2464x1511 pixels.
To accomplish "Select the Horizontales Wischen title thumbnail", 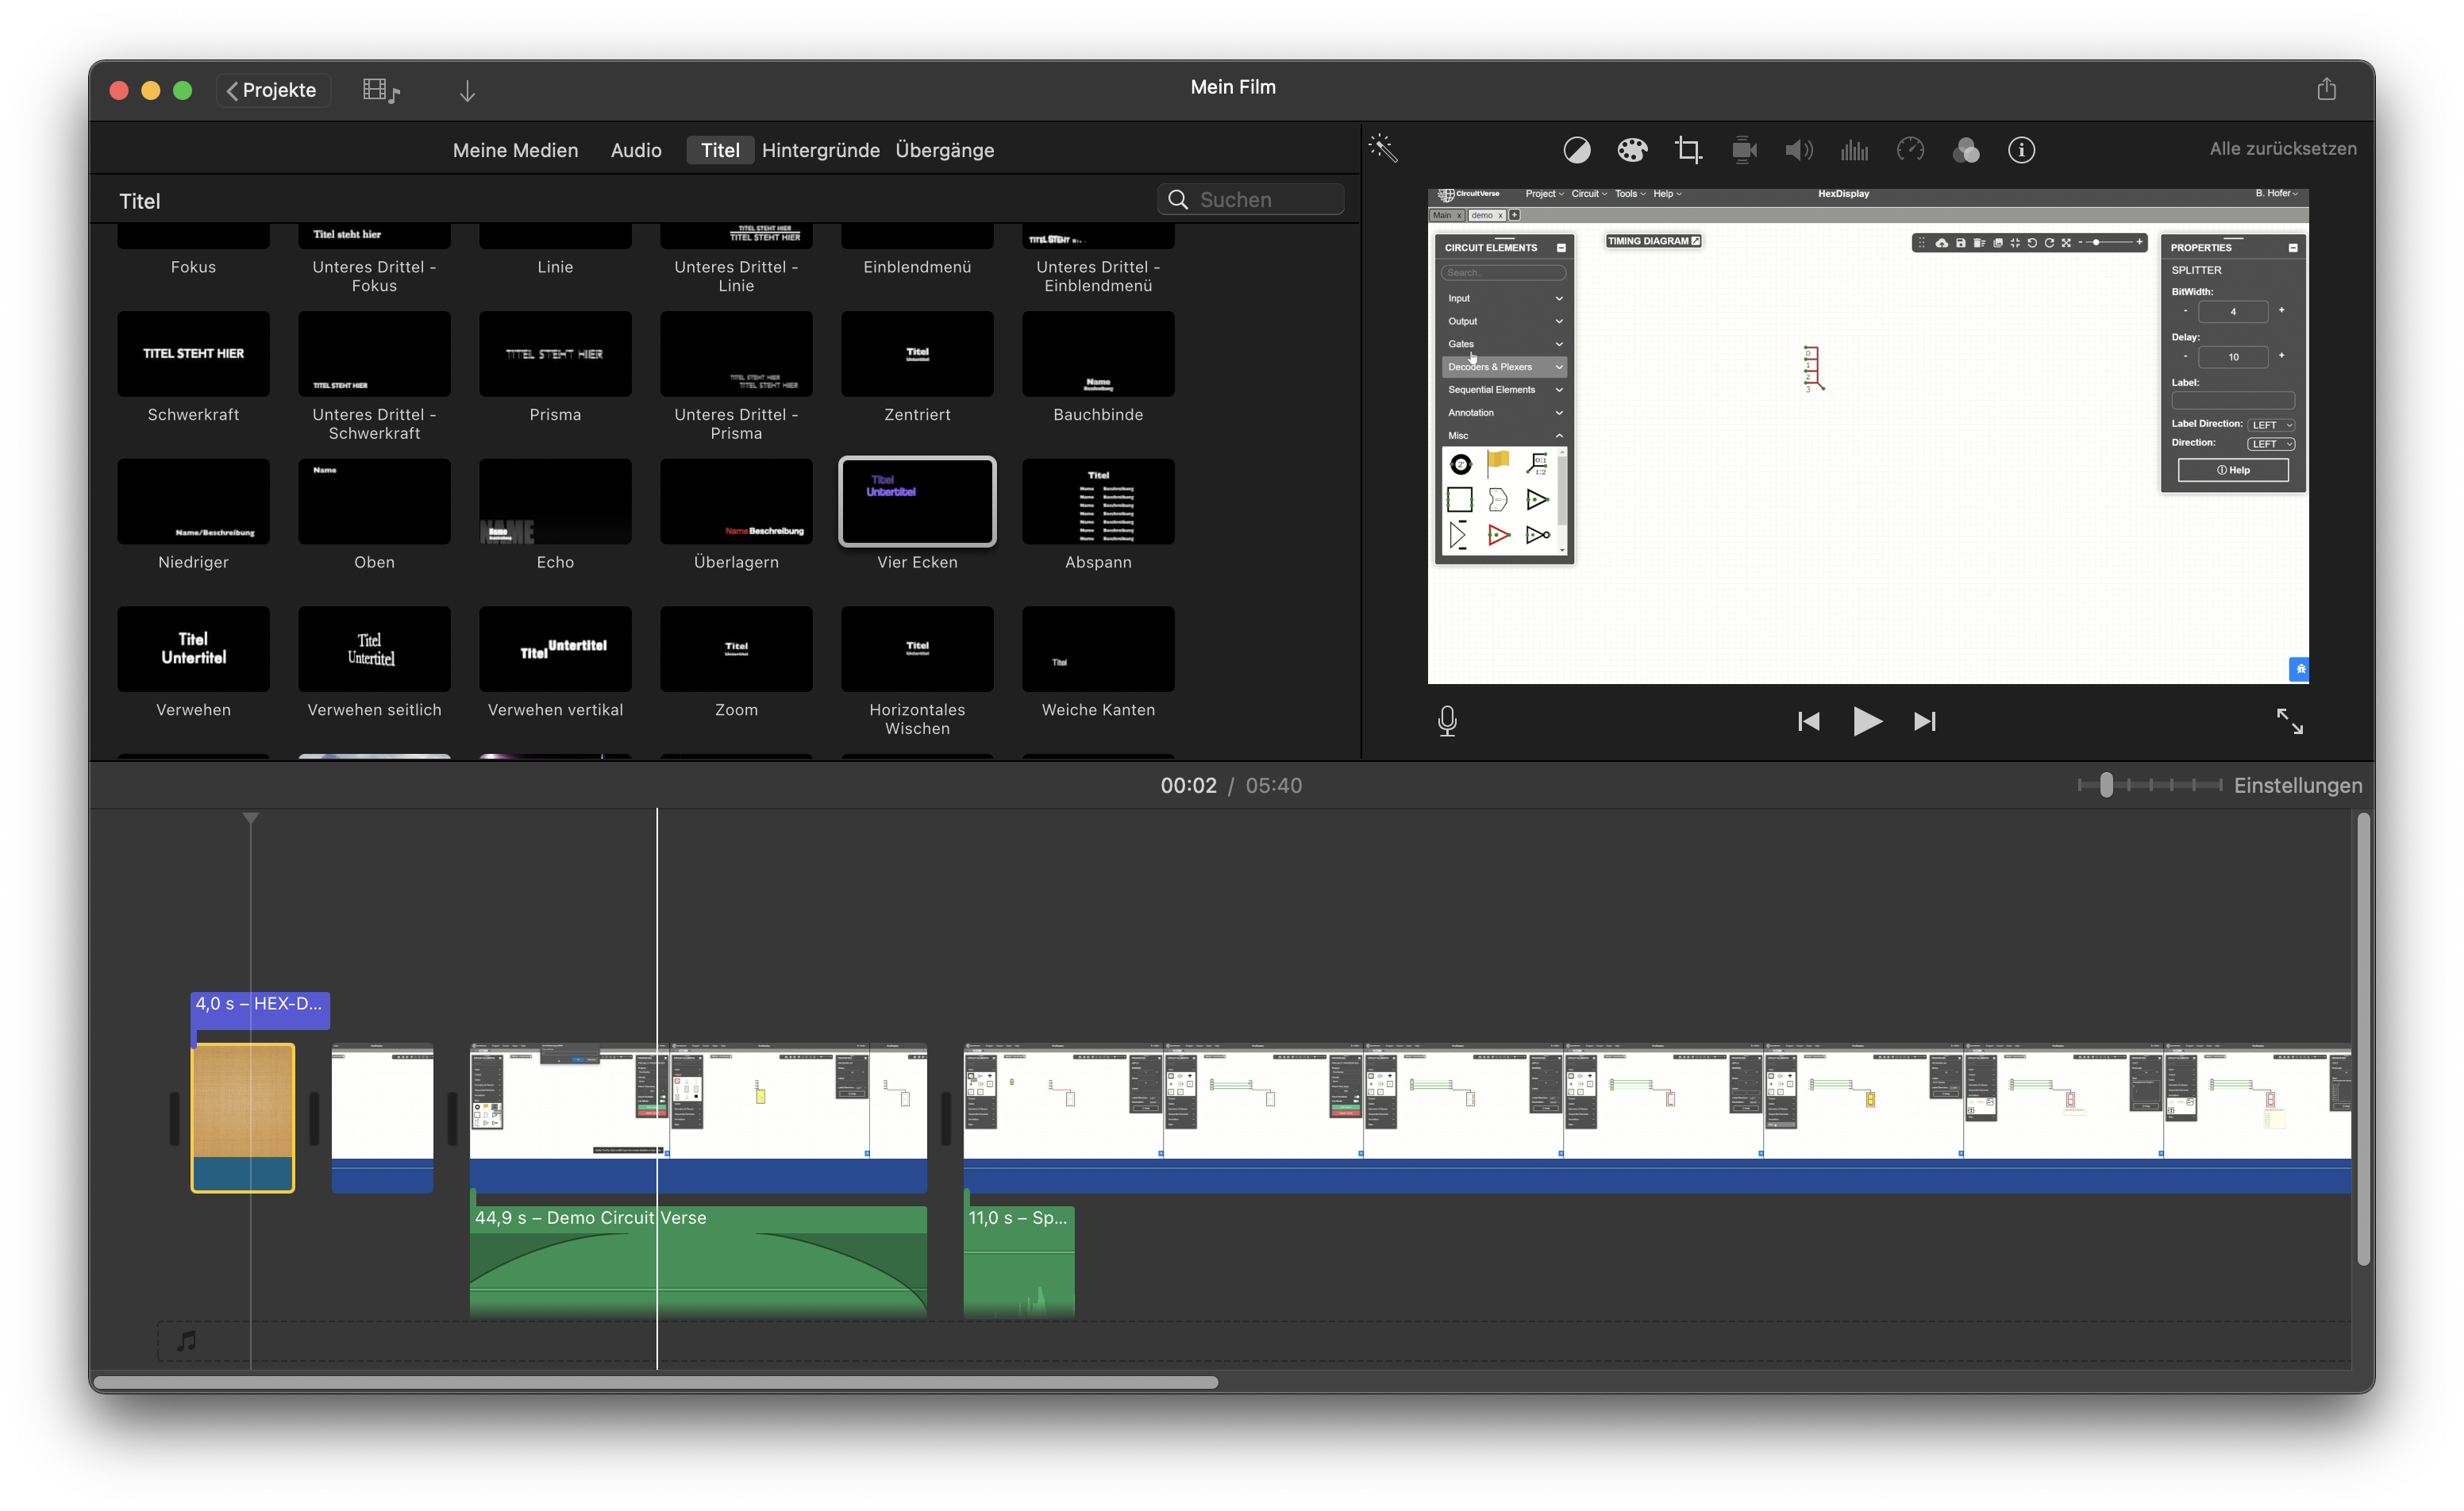I will [x=917, y=649].
